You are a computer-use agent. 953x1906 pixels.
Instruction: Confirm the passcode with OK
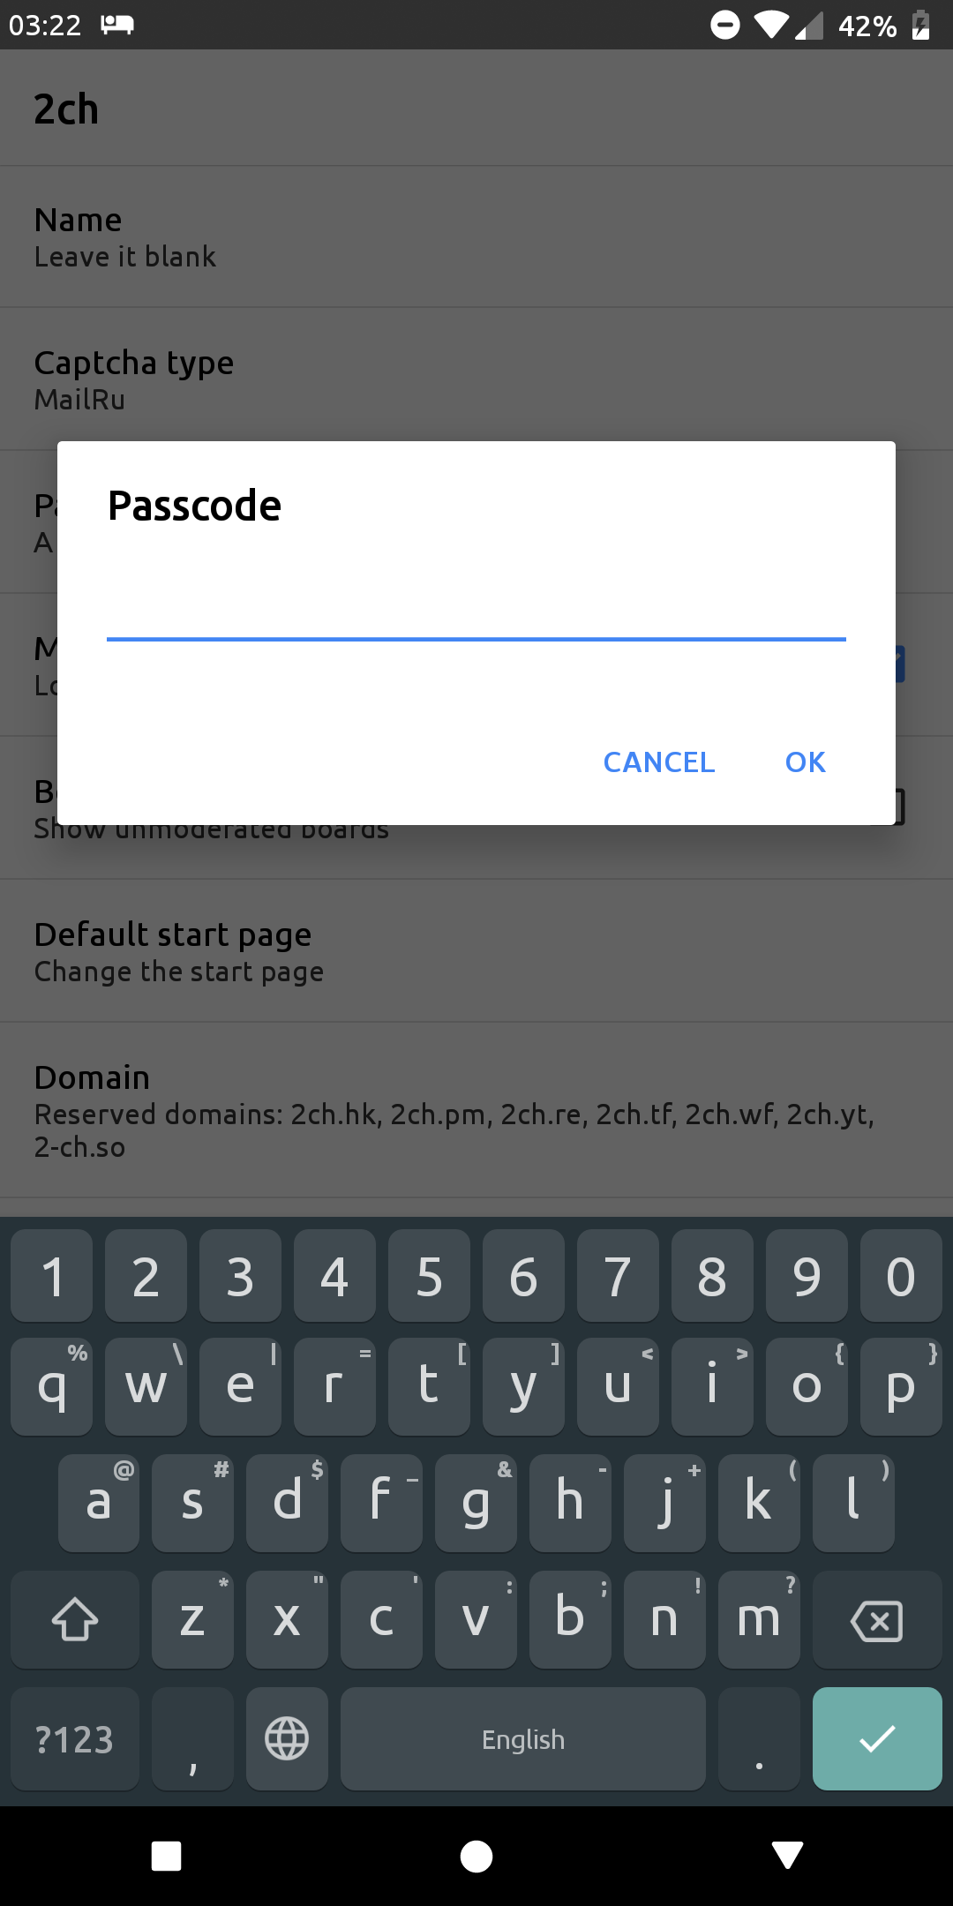click(x=806, y=762)
